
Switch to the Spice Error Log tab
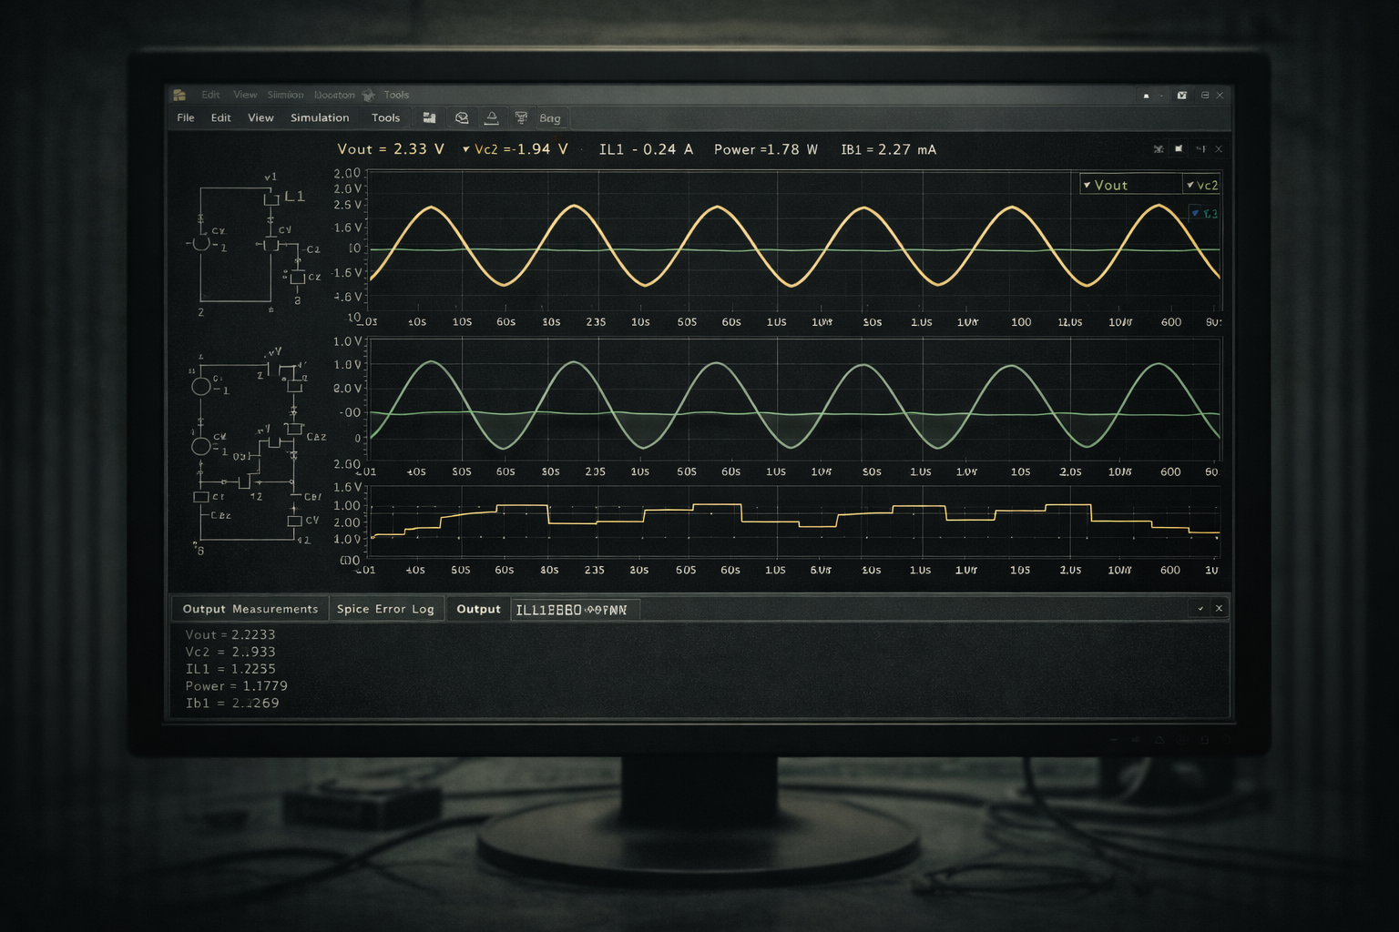click(385, 609)
